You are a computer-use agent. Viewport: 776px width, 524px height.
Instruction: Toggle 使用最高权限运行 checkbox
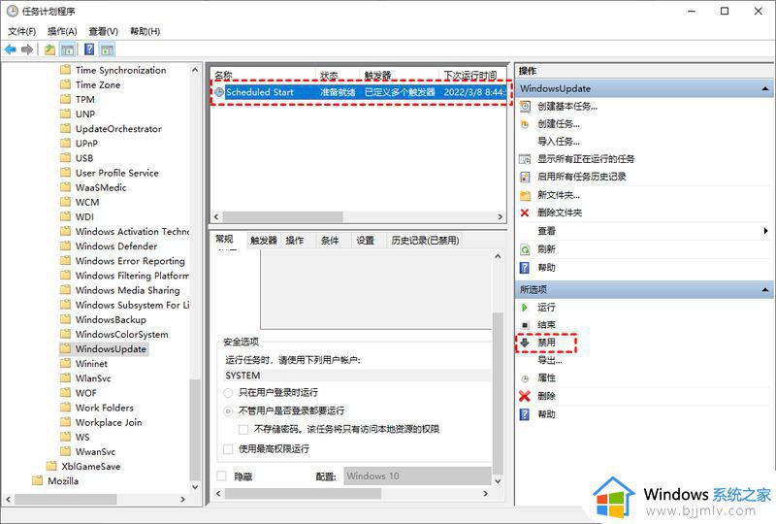click(228, 449)
